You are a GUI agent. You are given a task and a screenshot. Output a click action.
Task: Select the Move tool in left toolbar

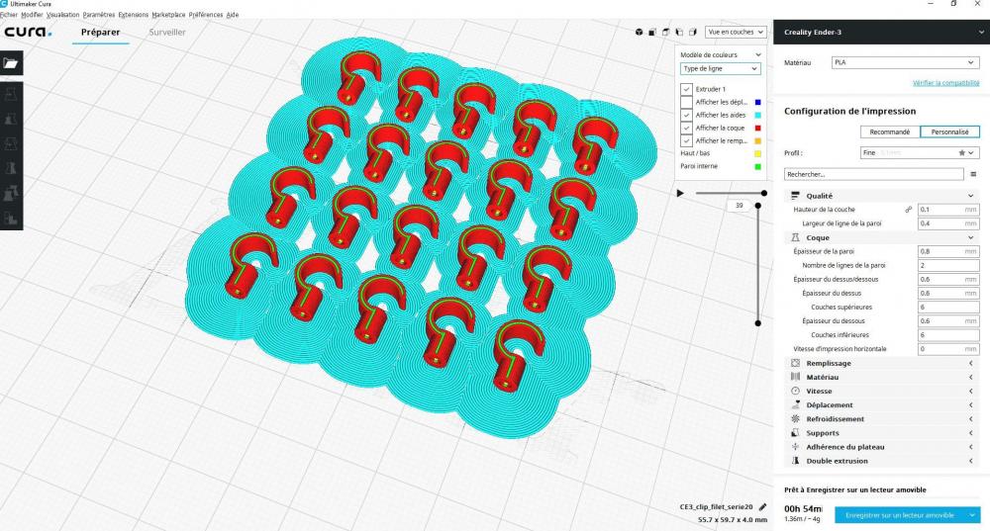(11, 94)
